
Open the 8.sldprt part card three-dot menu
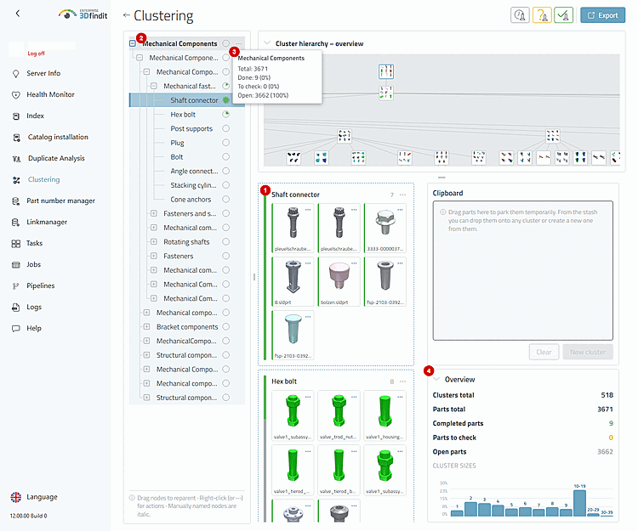coord(308,263)
